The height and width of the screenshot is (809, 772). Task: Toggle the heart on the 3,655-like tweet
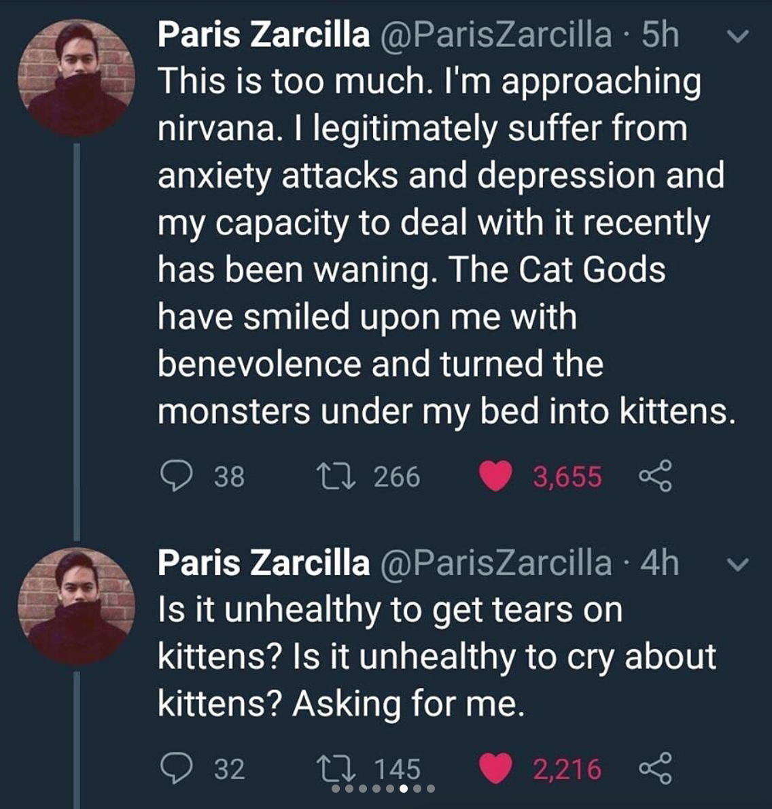coord(495,476)
